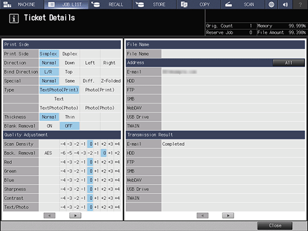The image size is (308, 231).
Task: Go to next page of transmission results
Action: (x=228, y=216)
